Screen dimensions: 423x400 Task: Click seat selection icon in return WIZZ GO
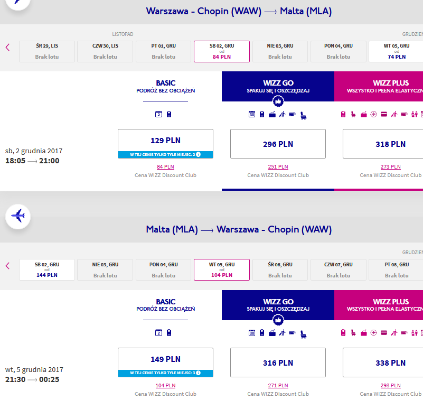pyautogui.click(x=304, y=334)
